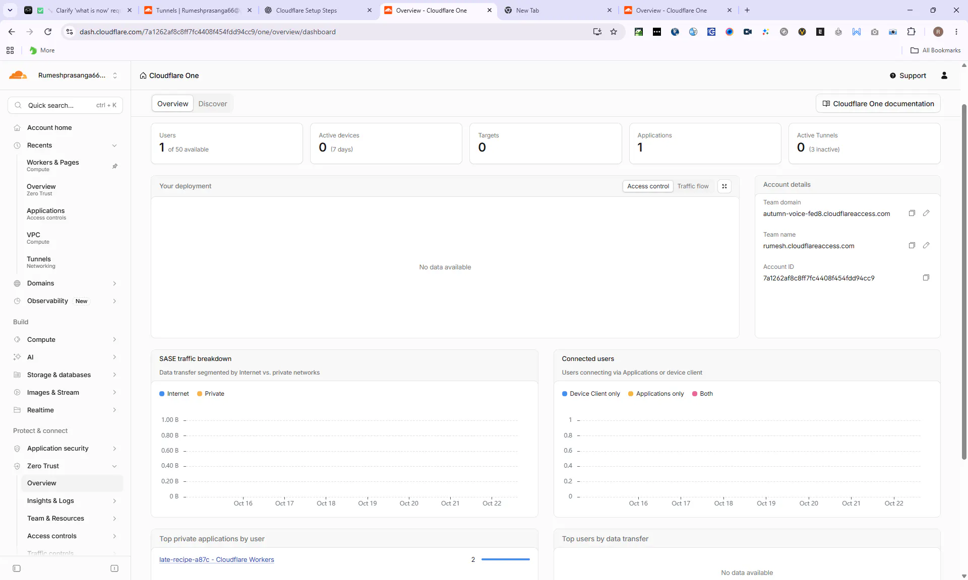Switch to the Discover tab
This screenshot has height=580, width=968.
tap(213, 104)
